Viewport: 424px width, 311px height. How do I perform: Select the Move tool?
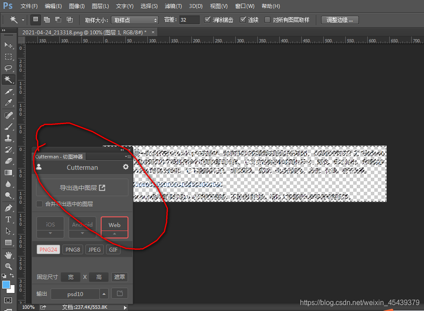(x=8, y=45)
